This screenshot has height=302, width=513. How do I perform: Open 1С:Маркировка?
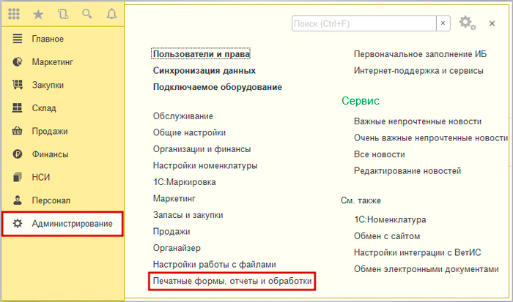coord(184,182)
